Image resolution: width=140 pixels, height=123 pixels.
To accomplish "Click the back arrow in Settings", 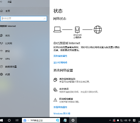I will pos(1,2).
